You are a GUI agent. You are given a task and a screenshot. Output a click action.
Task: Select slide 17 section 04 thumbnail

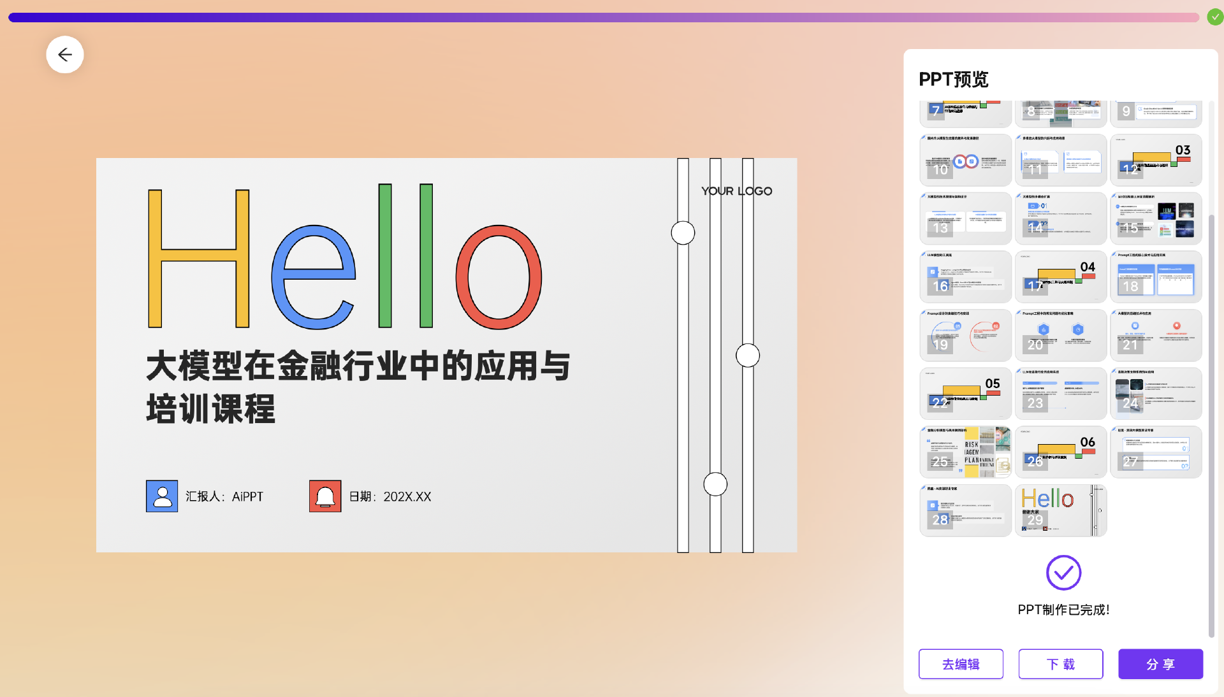(x=1061, y=277)
